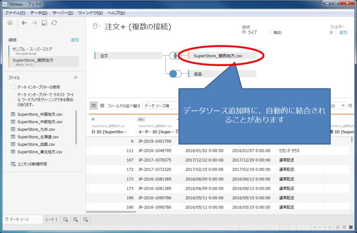Click the Abc type icon above オーダー ID
This screenshot has height=233, width=357.
tap(141, 119)
